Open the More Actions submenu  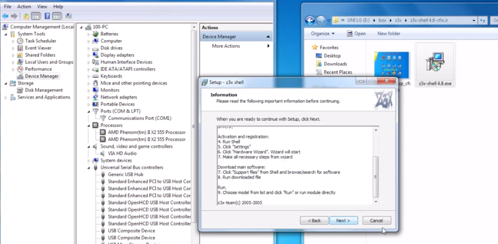[x=237, y=46]
